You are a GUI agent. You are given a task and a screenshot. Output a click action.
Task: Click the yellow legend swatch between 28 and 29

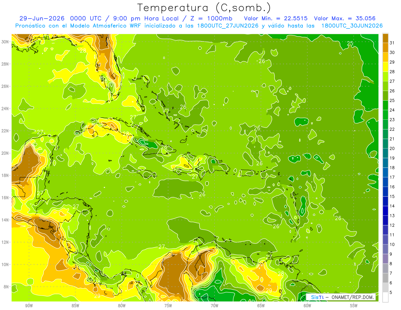pyautogui.click(x=385, y=67)
